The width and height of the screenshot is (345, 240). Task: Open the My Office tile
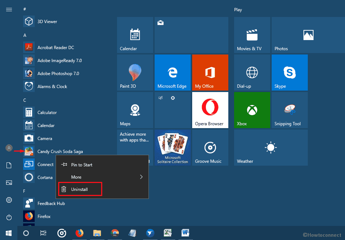click(x=210, y=73)
